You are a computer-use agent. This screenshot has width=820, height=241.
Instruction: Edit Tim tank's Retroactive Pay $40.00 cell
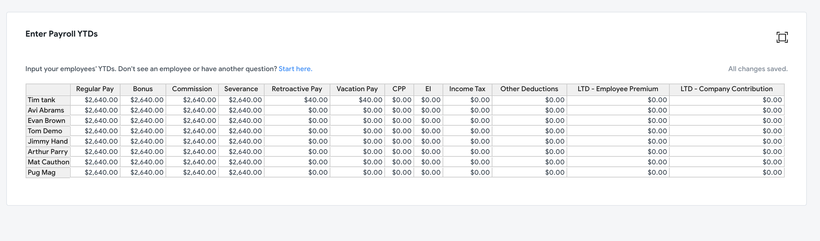297,100
